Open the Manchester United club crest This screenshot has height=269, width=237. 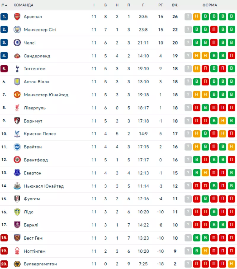pos(17,95)
